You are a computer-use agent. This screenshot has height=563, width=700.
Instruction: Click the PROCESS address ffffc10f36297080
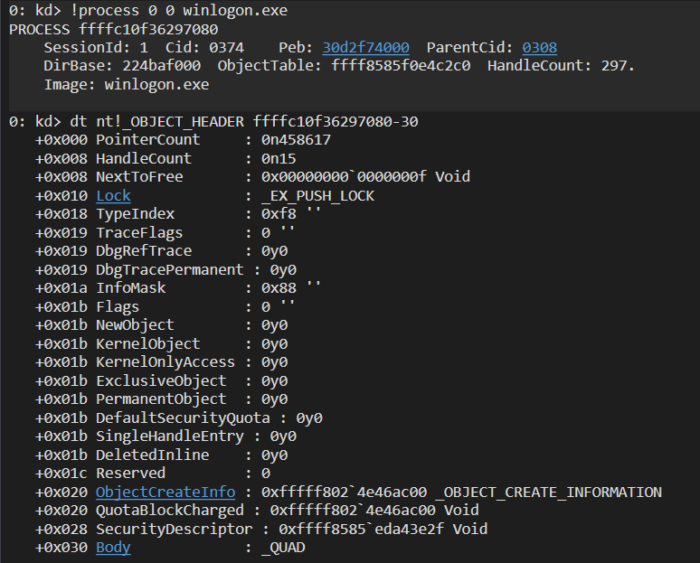148,30
